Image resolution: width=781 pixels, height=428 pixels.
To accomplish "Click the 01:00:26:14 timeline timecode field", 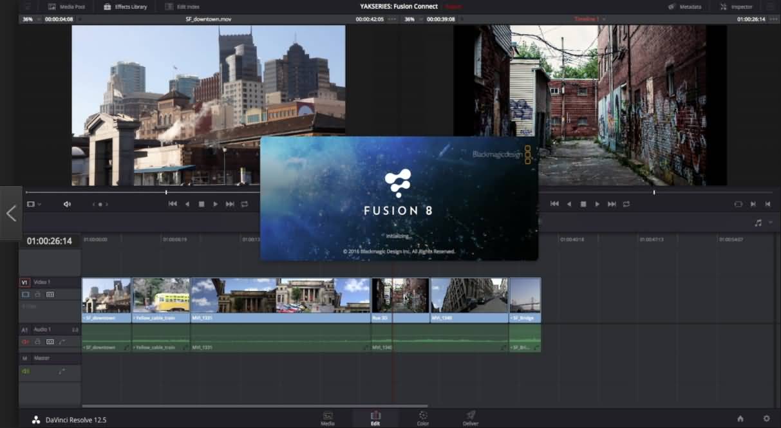I will 50,241.
